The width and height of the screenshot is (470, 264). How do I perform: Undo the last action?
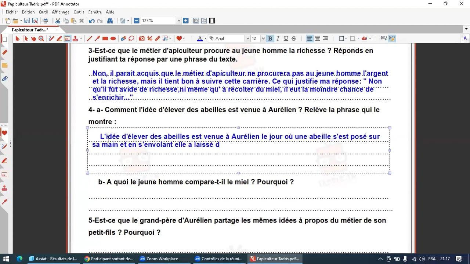92,21
